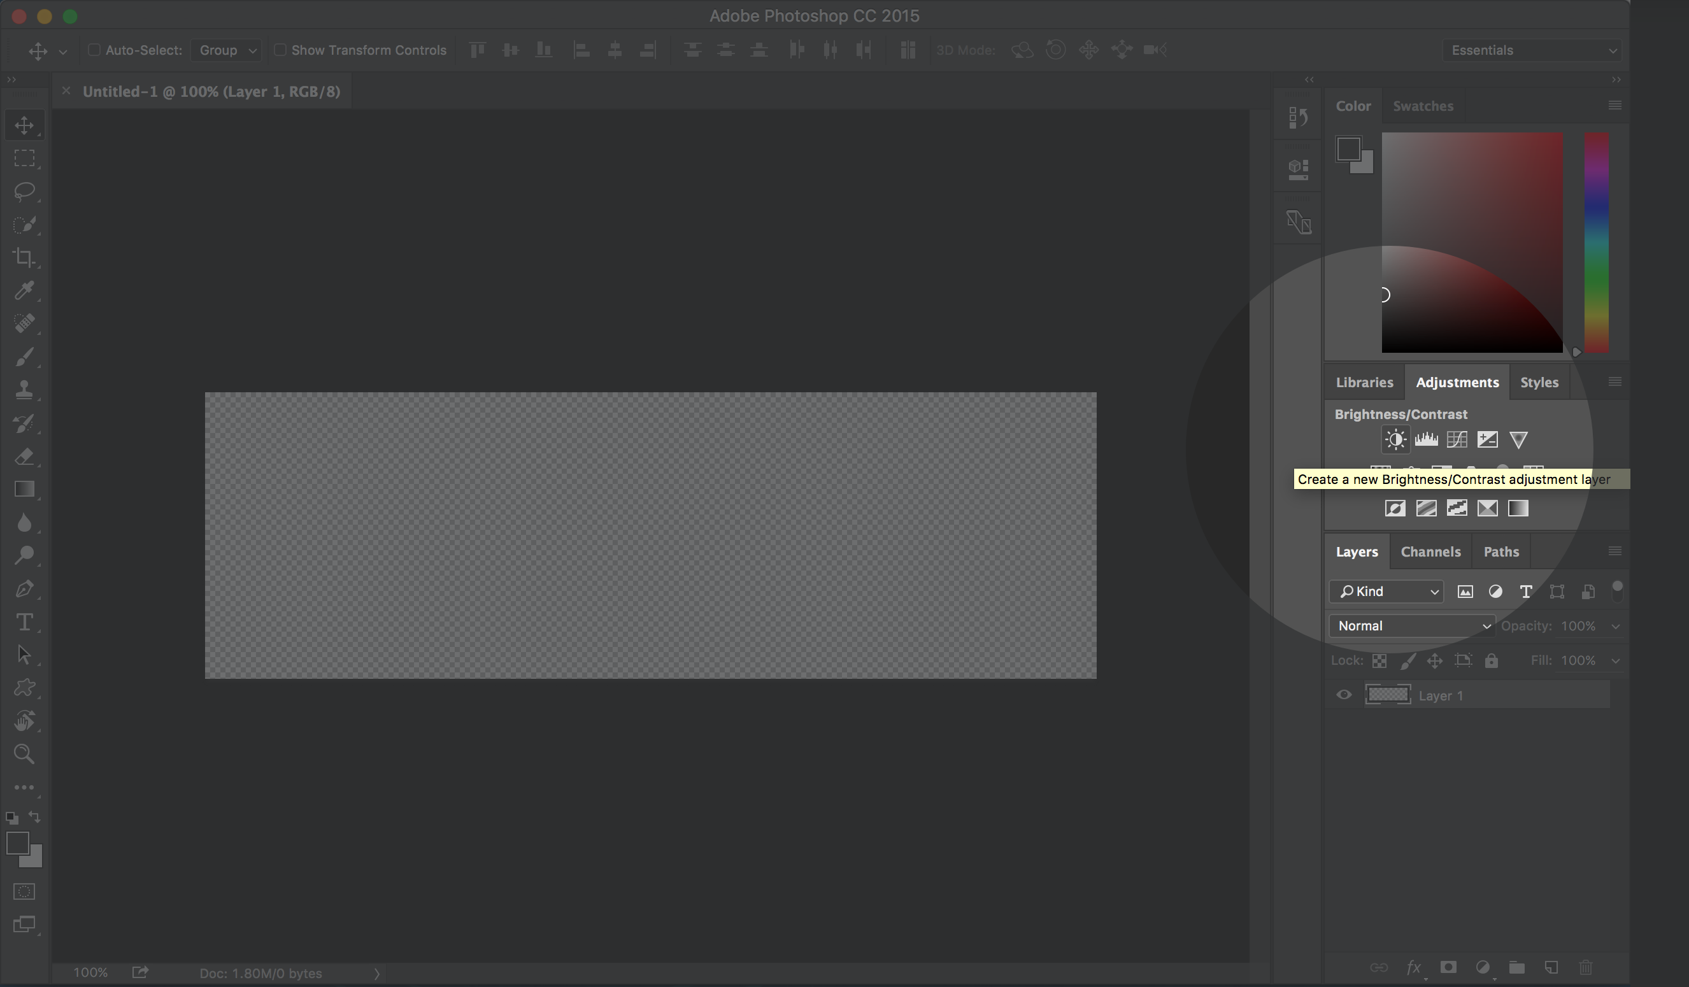
Task: Click the Delete layer trash icon
Action: (x=1585, y=967)
